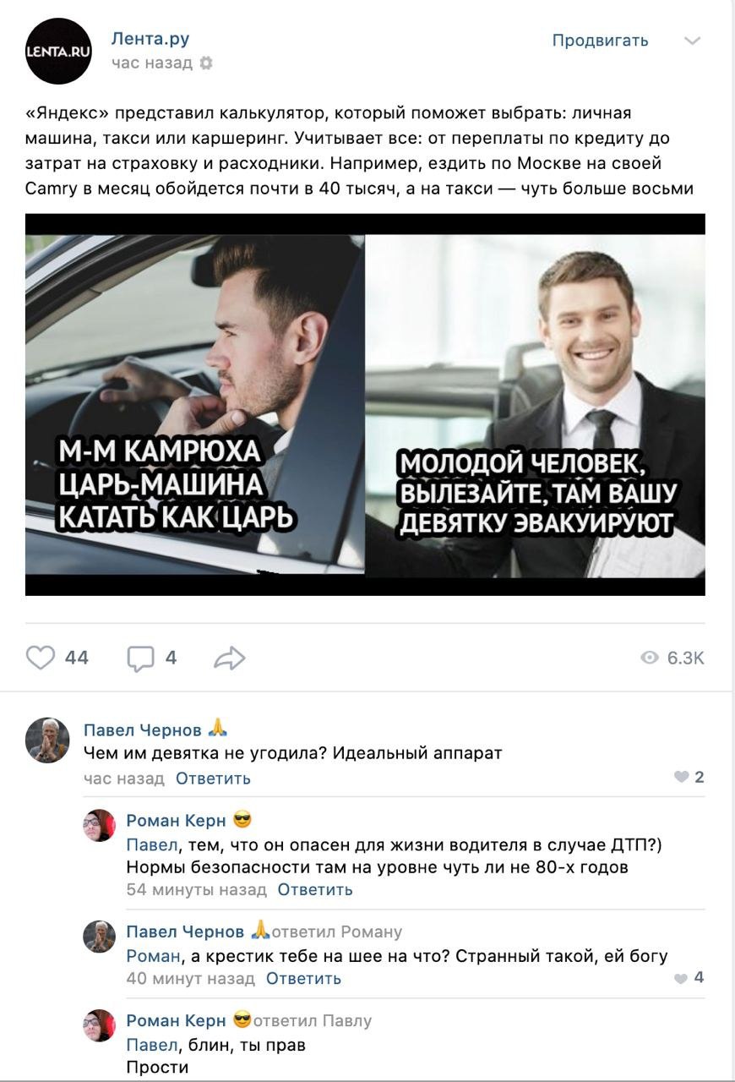Share the post using the arrow icon
The width and height of the screenshot is (735, 1082).
(229, 658)
